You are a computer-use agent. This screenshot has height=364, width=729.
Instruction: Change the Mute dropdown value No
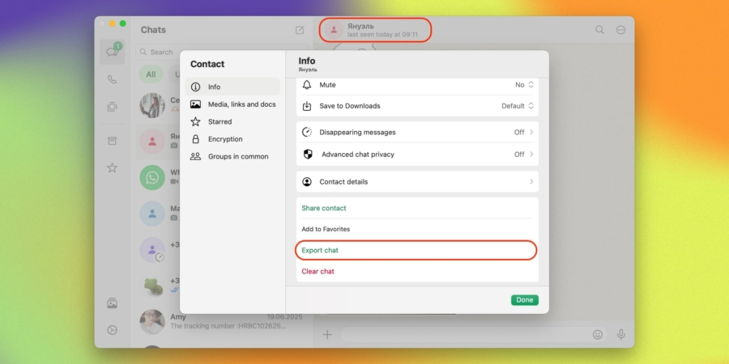(524, 85)
